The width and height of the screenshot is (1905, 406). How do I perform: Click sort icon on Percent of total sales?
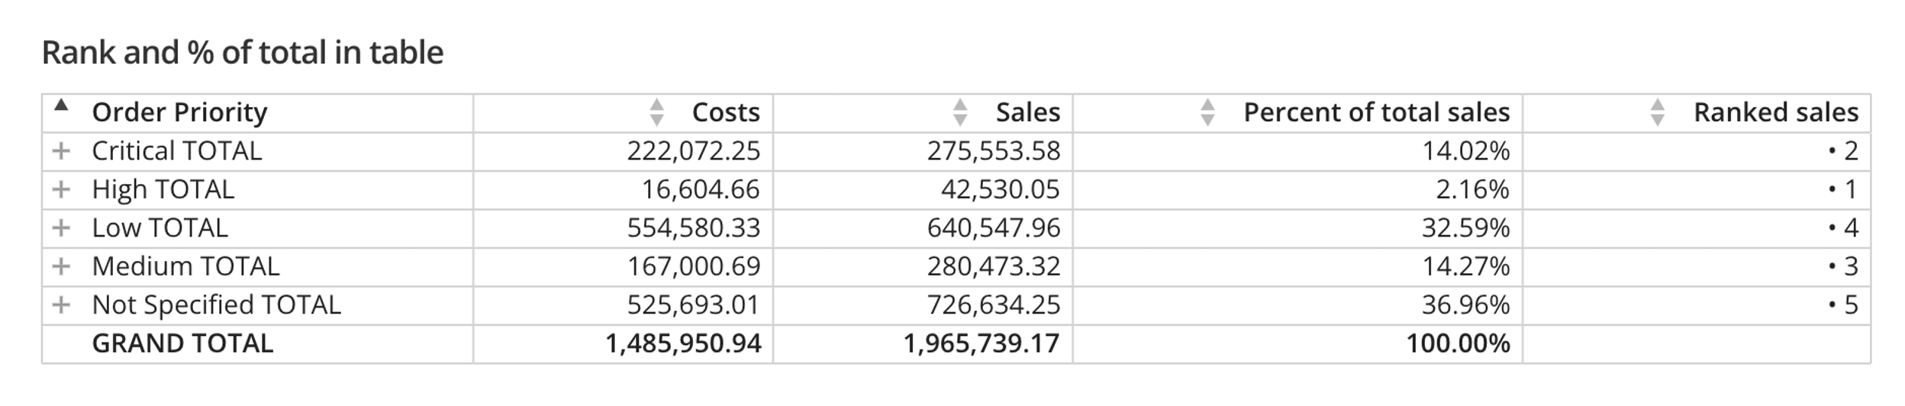point(1207,112)
